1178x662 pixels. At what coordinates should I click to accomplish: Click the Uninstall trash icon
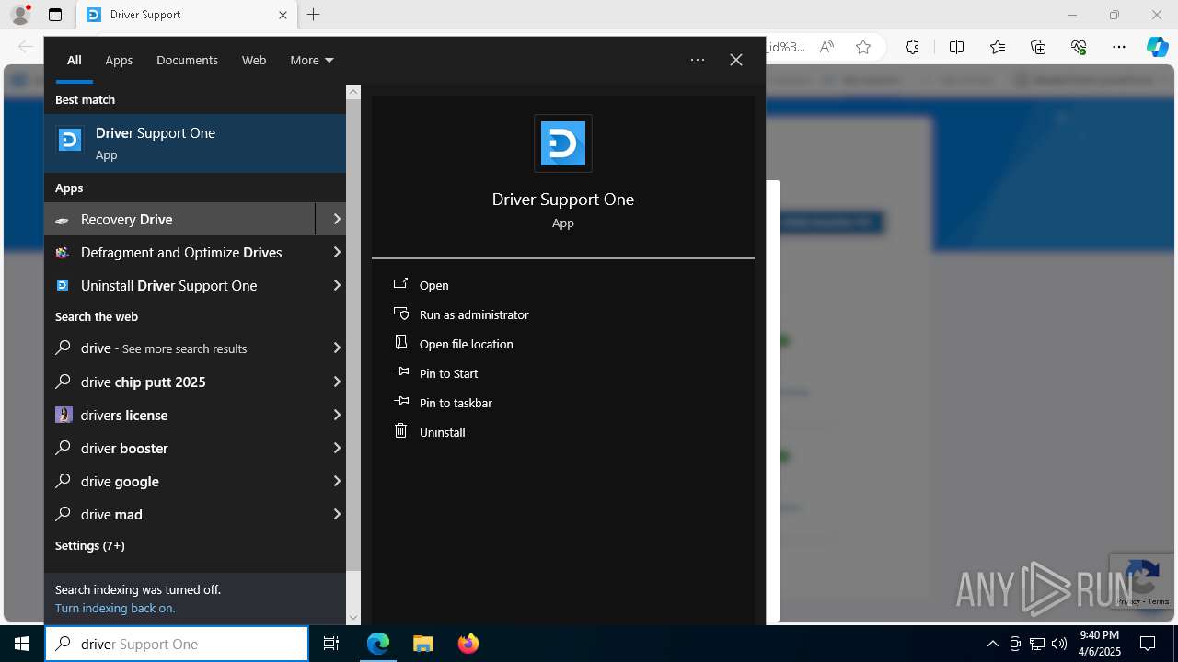[x=400, y=431]
